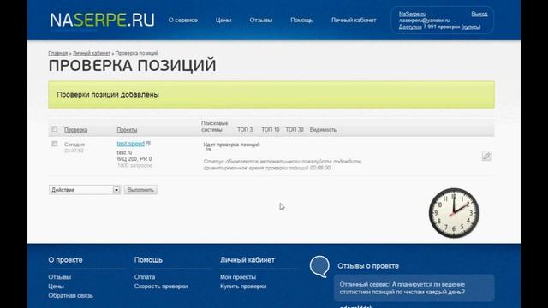Image resolution: width=548 pixels, height=308 pixels.
Task: Click the speech bubble reviews icon
Action: click(319, 266)
